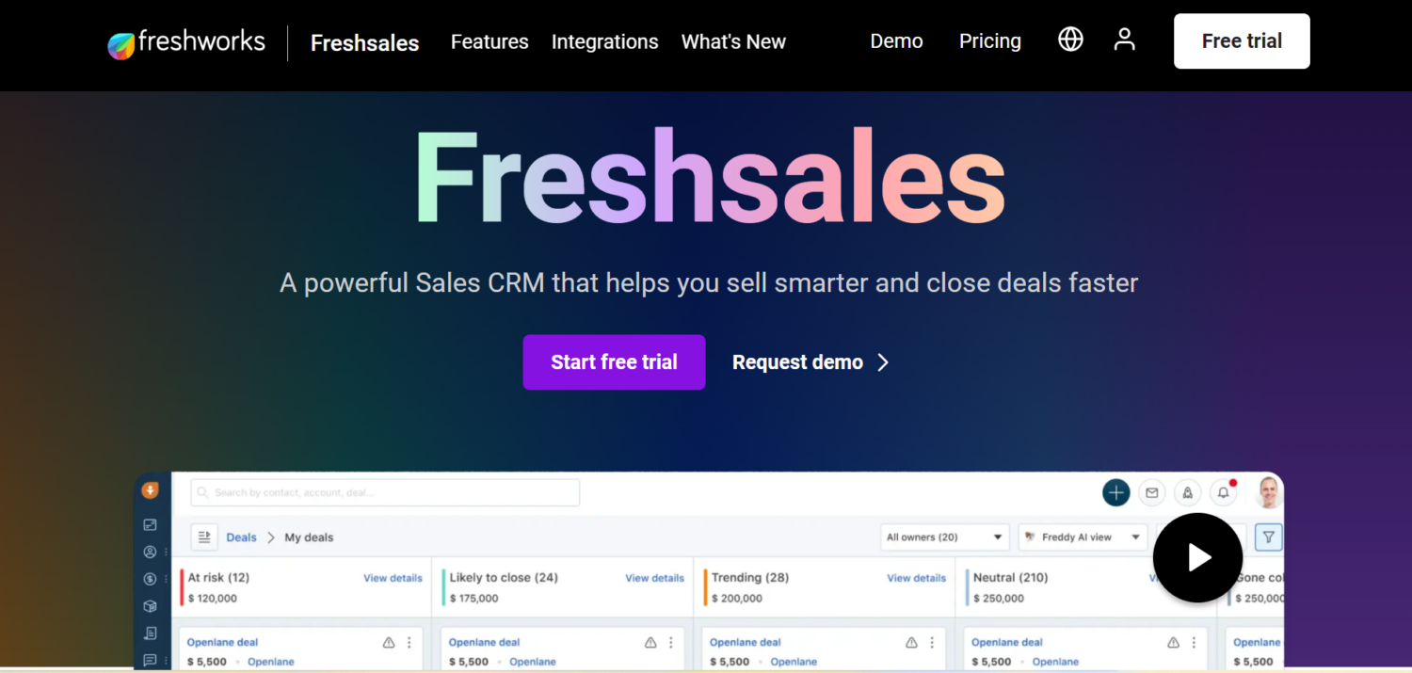The image size is (1412, 673).
Task: Open the three-dot menu on the first Openlane deal
Action: 409,642
